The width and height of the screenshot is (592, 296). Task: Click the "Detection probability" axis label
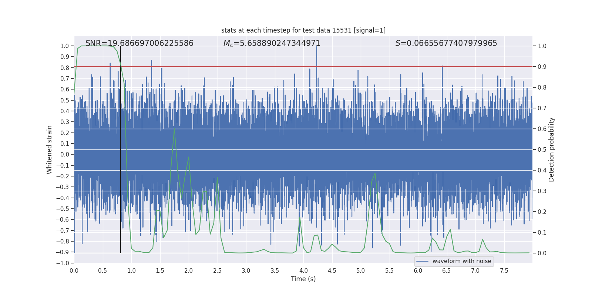click(551, 149)
